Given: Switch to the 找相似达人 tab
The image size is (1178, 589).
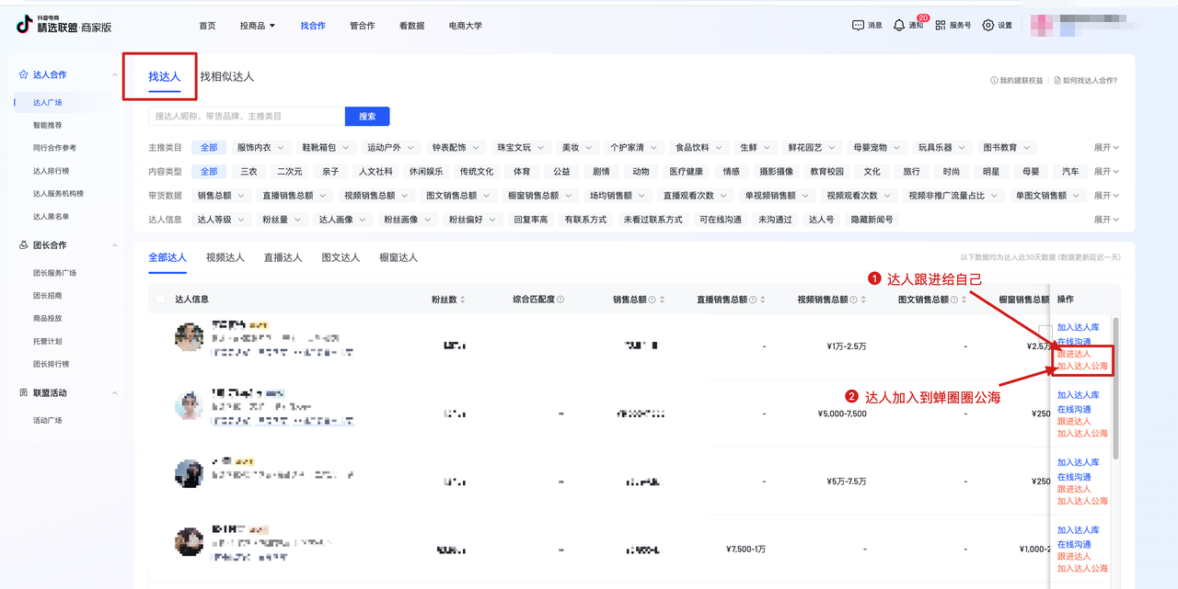Looking at the screenshot, I should point(227,76).
